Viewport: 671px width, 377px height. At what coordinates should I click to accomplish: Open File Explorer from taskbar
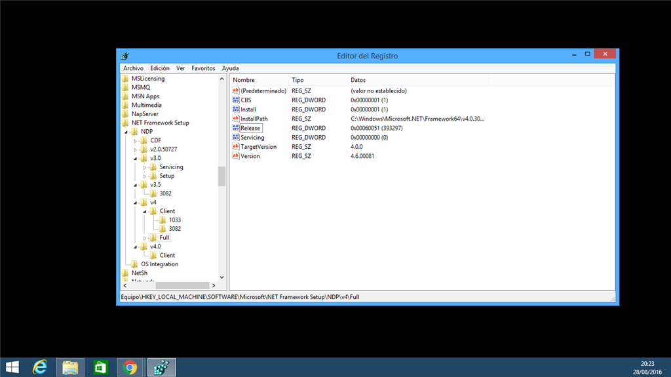point(70,367)
